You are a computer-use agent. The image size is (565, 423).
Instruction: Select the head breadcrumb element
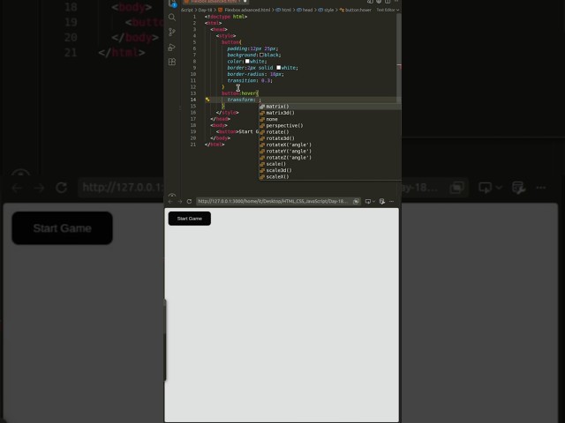click(x=305, y=10)
